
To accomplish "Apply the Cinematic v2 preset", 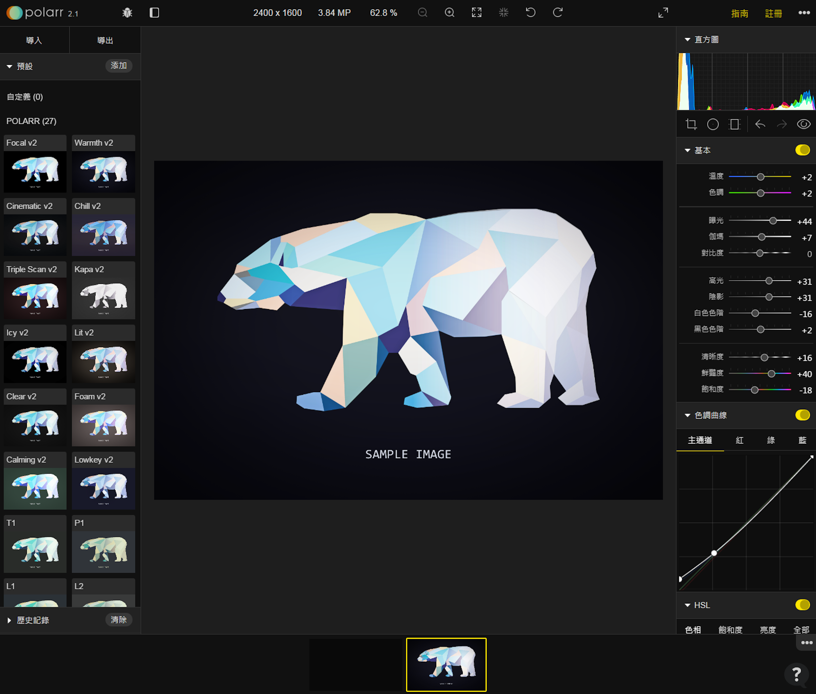I will (35, 227).
